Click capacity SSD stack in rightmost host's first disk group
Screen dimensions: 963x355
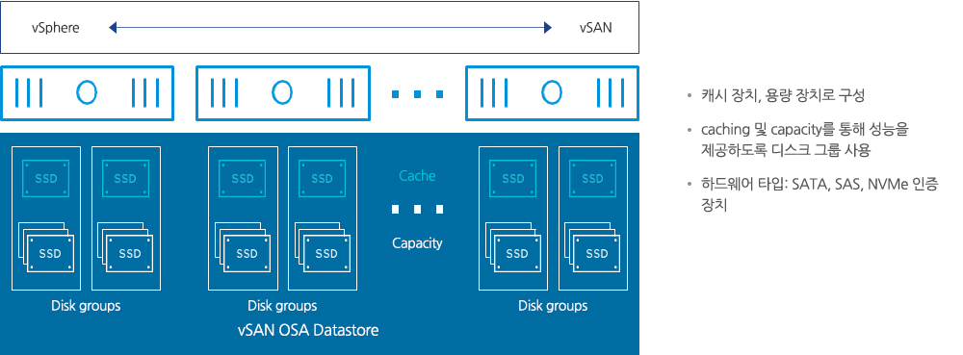[513, 247]
